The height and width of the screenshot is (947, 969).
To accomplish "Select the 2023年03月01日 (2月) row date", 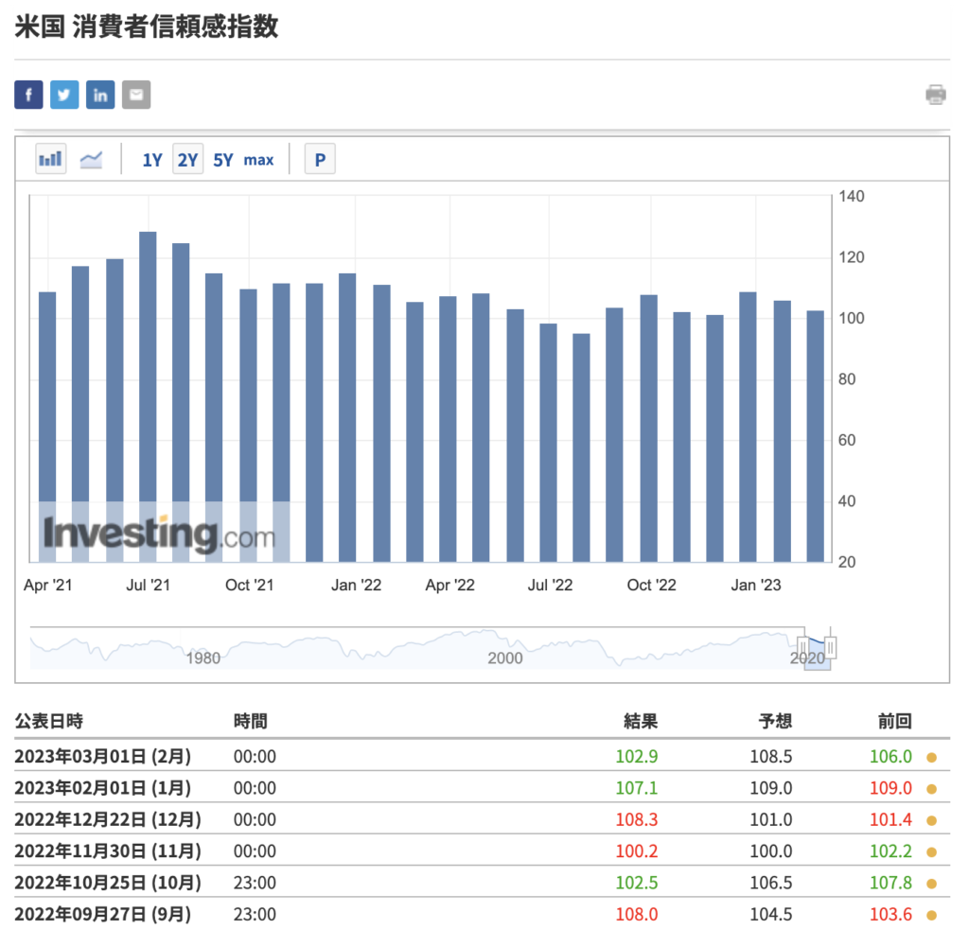I will pyautogui.click(x=102, y=756).
